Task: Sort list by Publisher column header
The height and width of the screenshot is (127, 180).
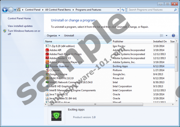Action: point(118,41)
